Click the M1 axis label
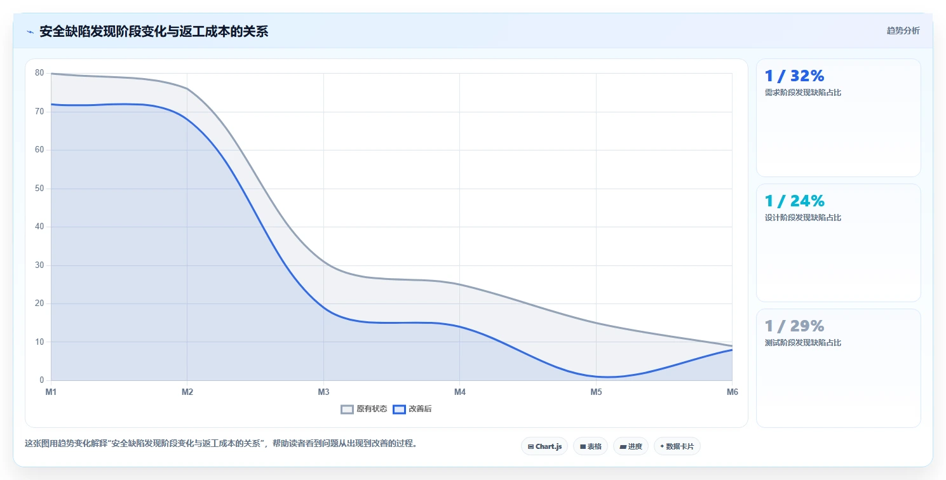Viewport: 946px width, 480px height. [51, 392]
